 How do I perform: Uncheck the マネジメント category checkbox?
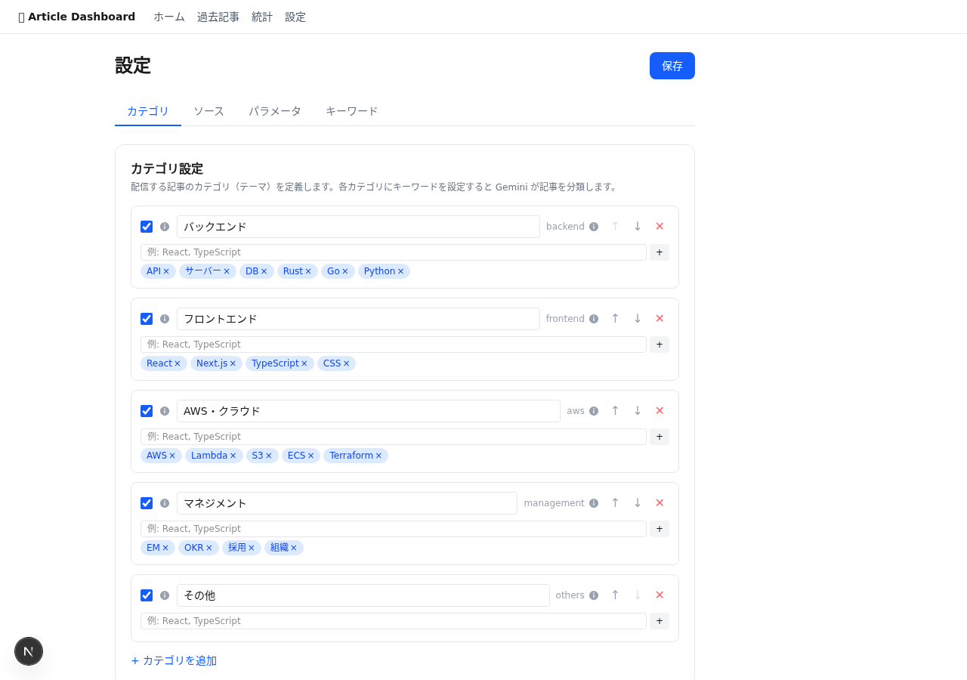[147, 503]
